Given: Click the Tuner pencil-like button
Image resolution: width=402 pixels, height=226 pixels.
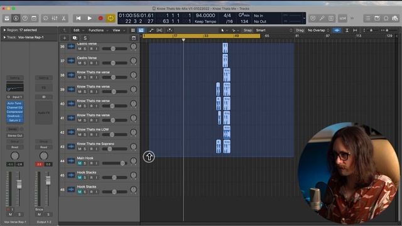Looking at the screenshot, I should pyautogui.click(x=322, y=18).
